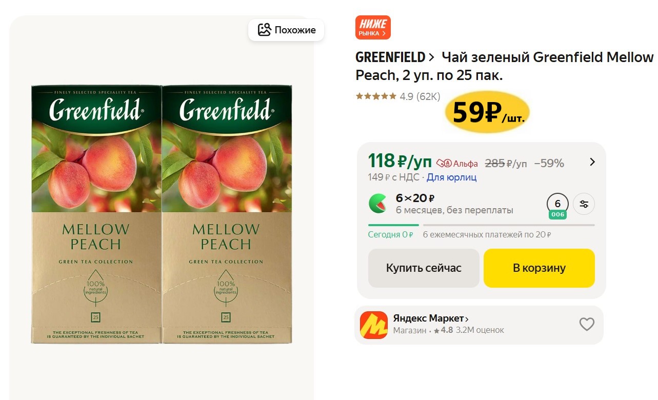658x400 pixels.
Task: Click the Alfa card discount icon
Action: 444,164
